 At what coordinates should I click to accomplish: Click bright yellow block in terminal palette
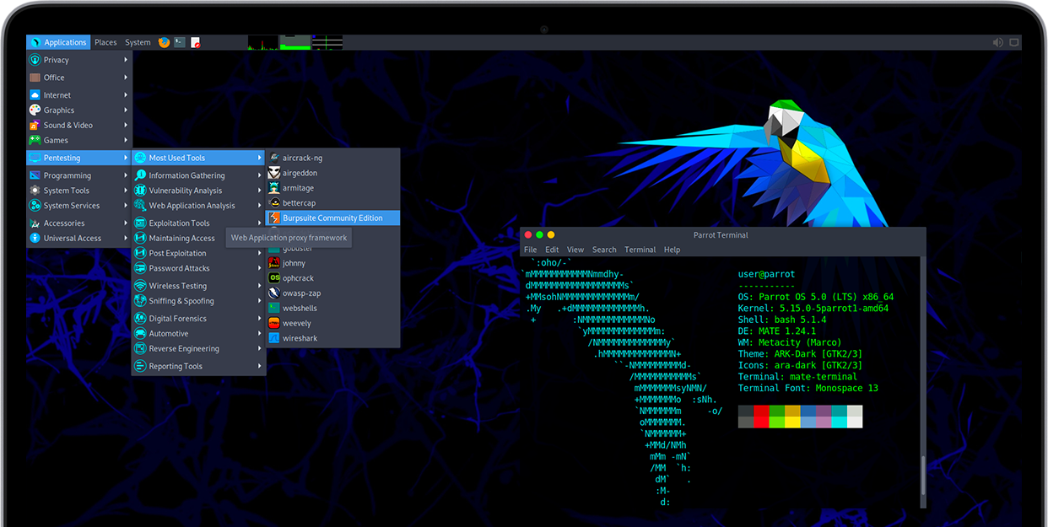tap(792, 422)
